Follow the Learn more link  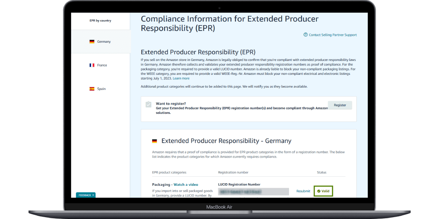(181, 78)
